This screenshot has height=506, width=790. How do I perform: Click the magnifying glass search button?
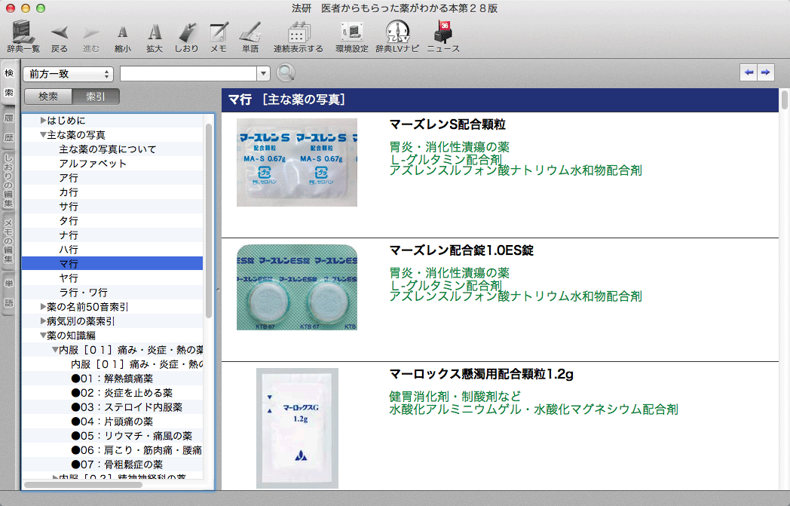coord(286,73)
